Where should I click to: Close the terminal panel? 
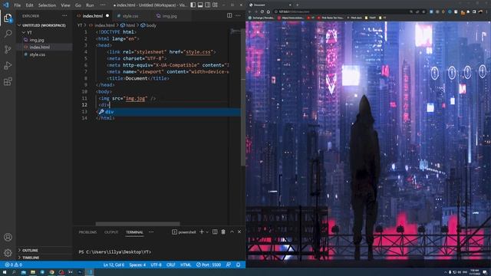(239, 232)
